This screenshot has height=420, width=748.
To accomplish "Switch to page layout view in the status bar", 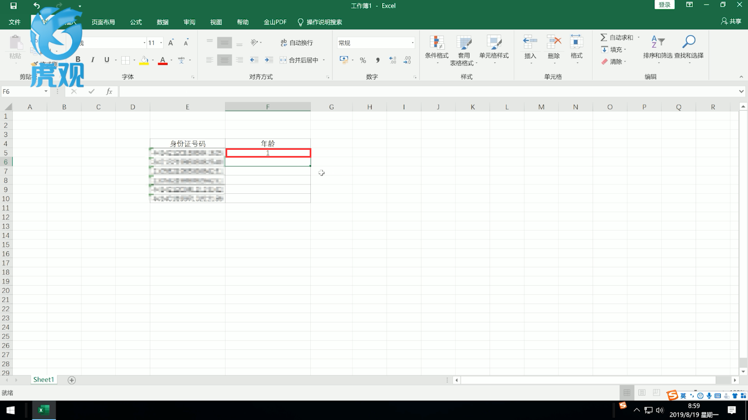I will pyautogui.click(x=642, y=393).
